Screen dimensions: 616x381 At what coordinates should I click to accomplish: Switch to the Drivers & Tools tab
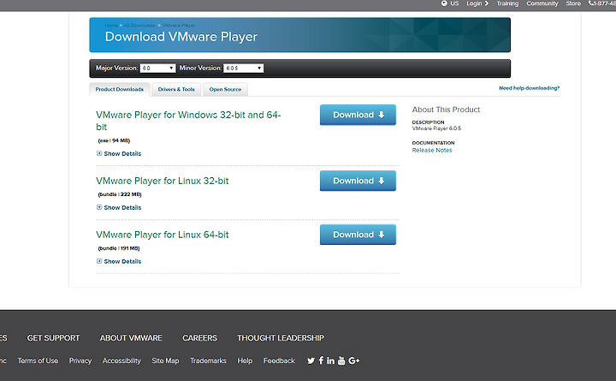click(x=176, y=89)
